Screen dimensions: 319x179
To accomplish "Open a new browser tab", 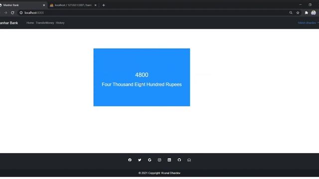I will point(104,5).
